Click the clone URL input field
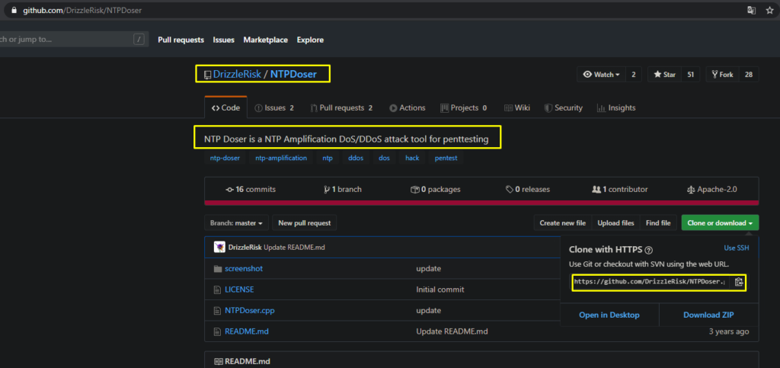 [x=651, y=282]
